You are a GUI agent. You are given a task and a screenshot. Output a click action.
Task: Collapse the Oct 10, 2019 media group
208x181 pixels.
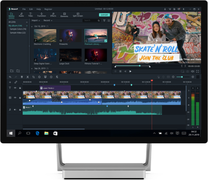[x=32, y=26]
